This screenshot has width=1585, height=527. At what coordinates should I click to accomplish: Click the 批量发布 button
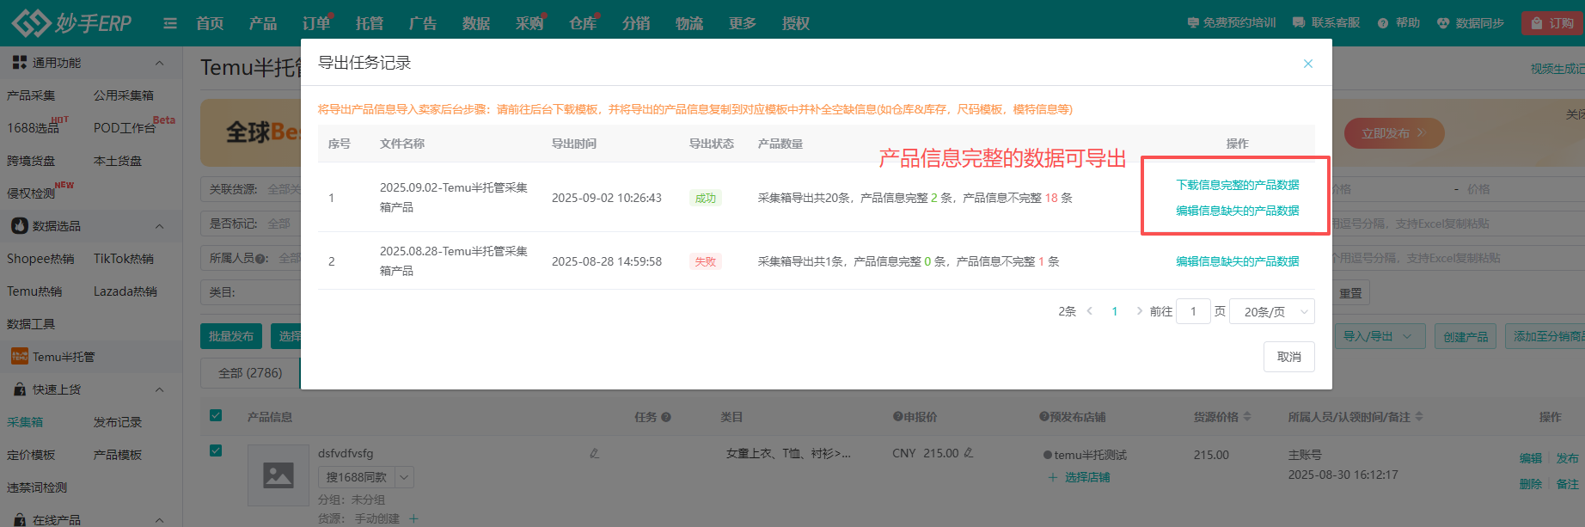[x=231, y=336]
